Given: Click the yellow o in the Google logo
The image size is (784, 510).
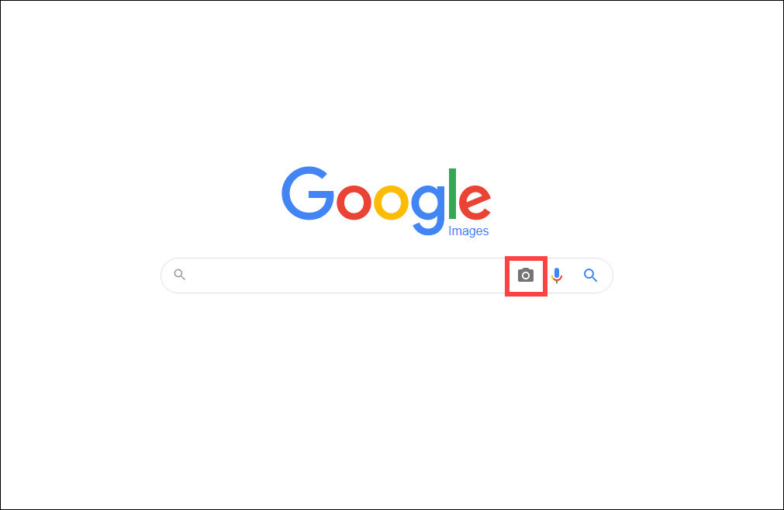Looking at the screenshot, I should (x=391, y=202).
